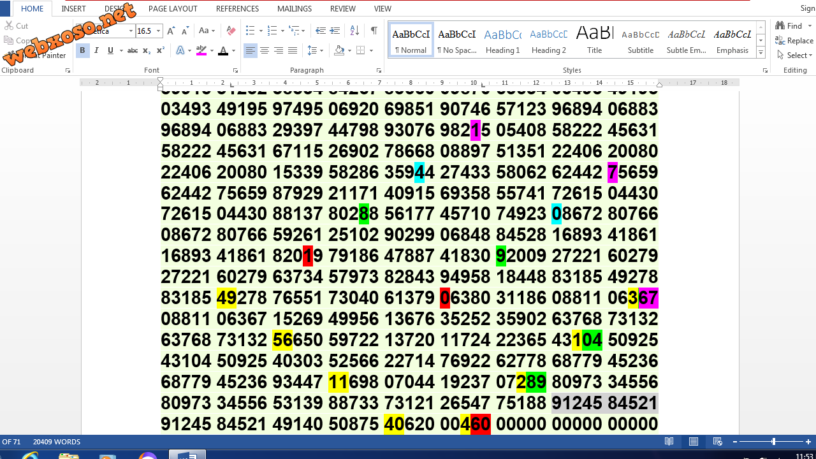Open Font dialog launcher
This screenshot has width=816, height=459.
point(235,71)
